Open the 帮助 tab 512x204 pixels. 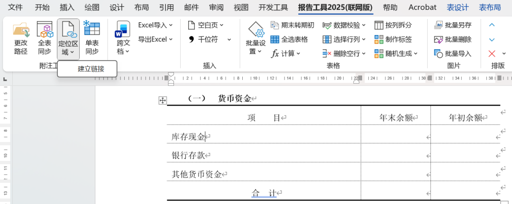(x=390, y=7)
